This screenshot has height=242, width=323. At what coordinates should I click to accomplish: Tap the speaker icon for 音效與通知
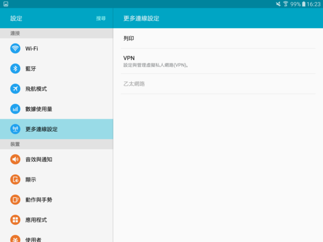(x=15, y=159)
